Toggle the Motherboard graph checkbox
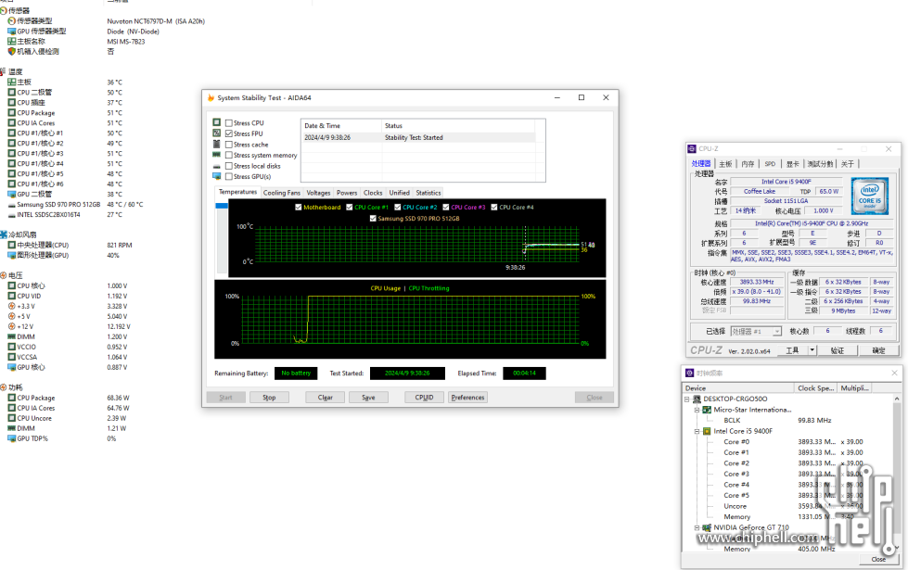 pyautogui.click(x=299, y=208)
